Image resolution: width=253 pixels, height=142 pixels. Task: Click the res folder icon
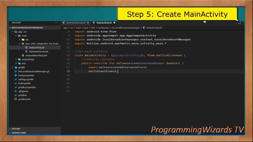point(23,39)
